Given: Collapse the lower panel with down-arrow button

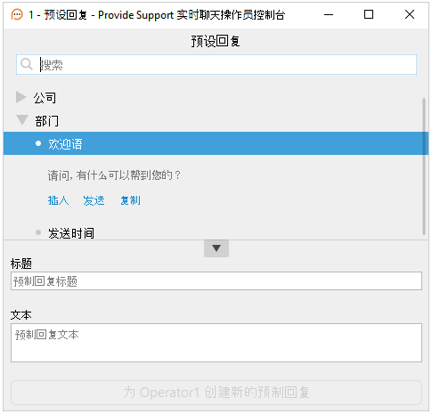Looking at the screenshot, I should [216, 248].
